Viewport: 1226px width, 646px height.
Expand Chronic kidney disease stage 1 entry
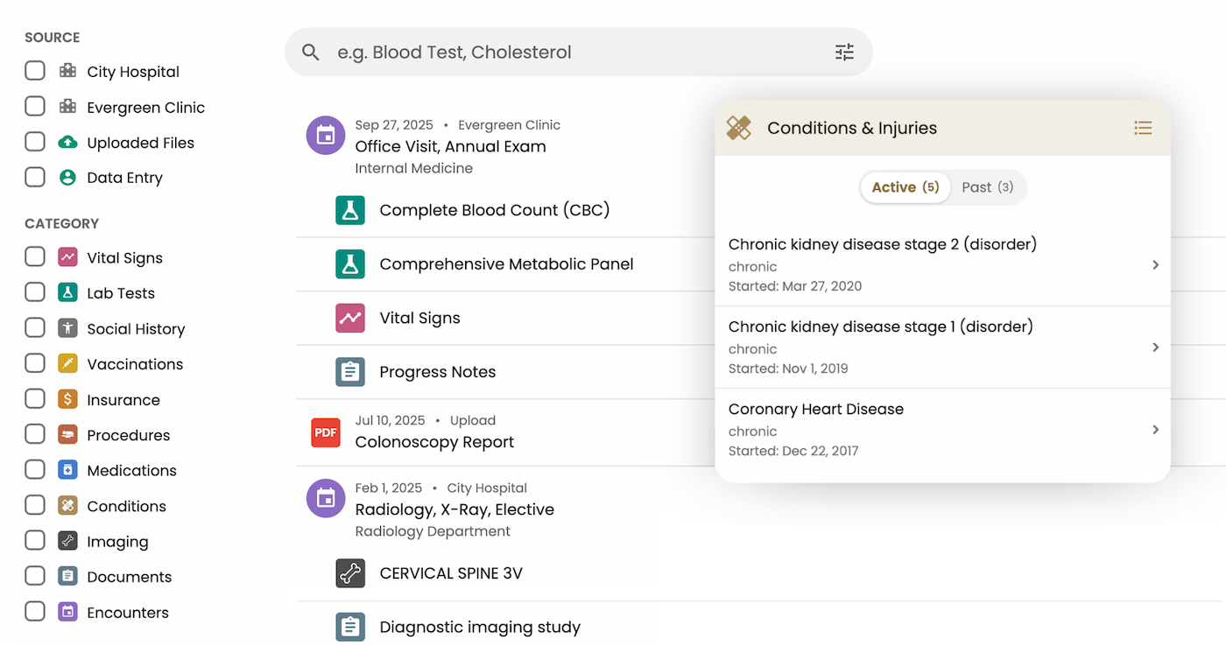1155,347
